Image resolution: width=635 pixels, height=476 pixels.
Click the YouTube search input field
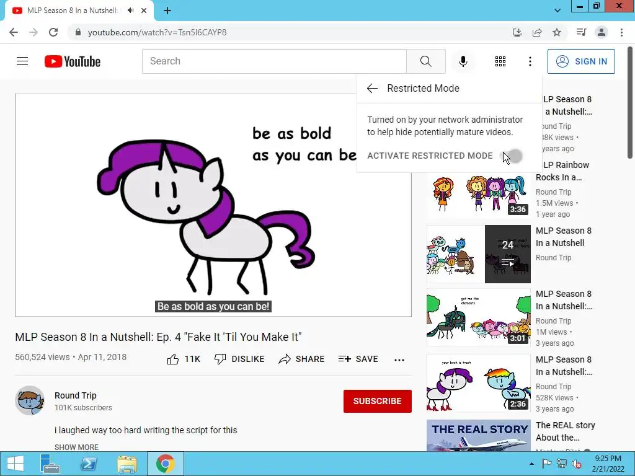[x=274, y=61]
